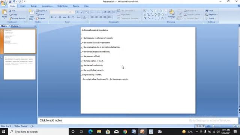Choose the isosceles triangle shape
240x135 pixels.
pyautogui.click(x=145, y=15)
